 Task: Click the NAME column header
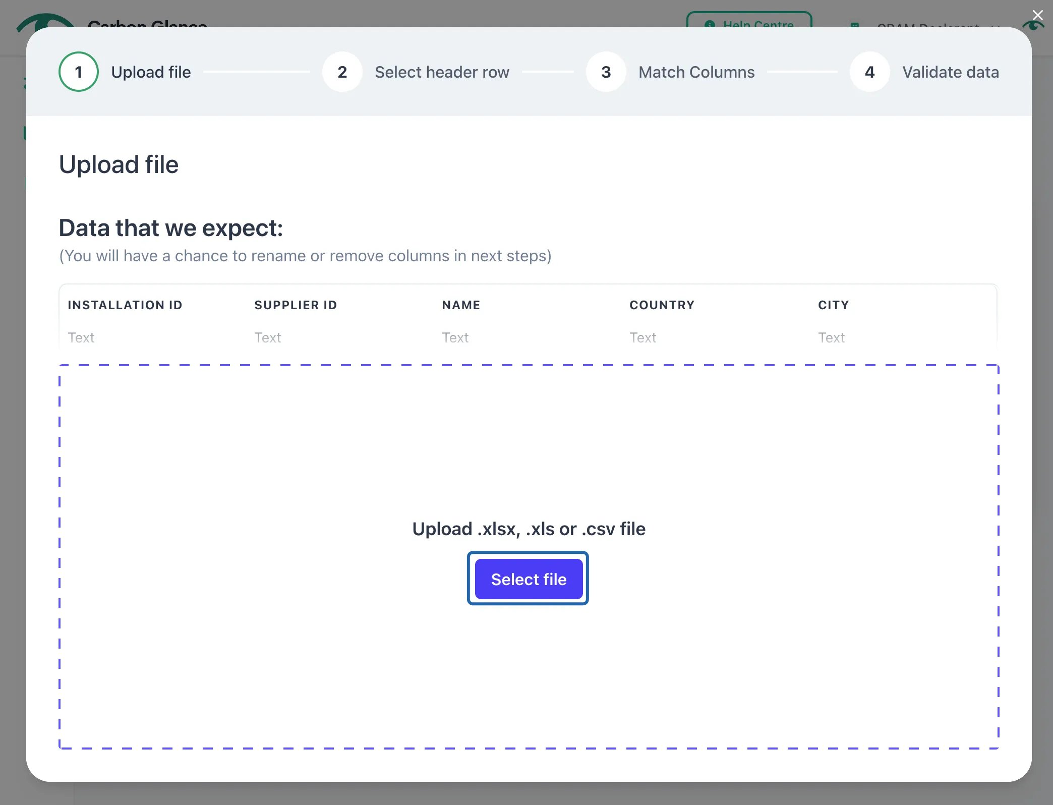(x=461, y=305)
